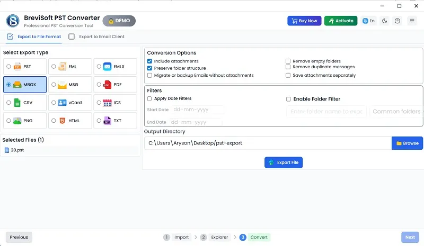Select the PST export type radio button

point(8,67)
